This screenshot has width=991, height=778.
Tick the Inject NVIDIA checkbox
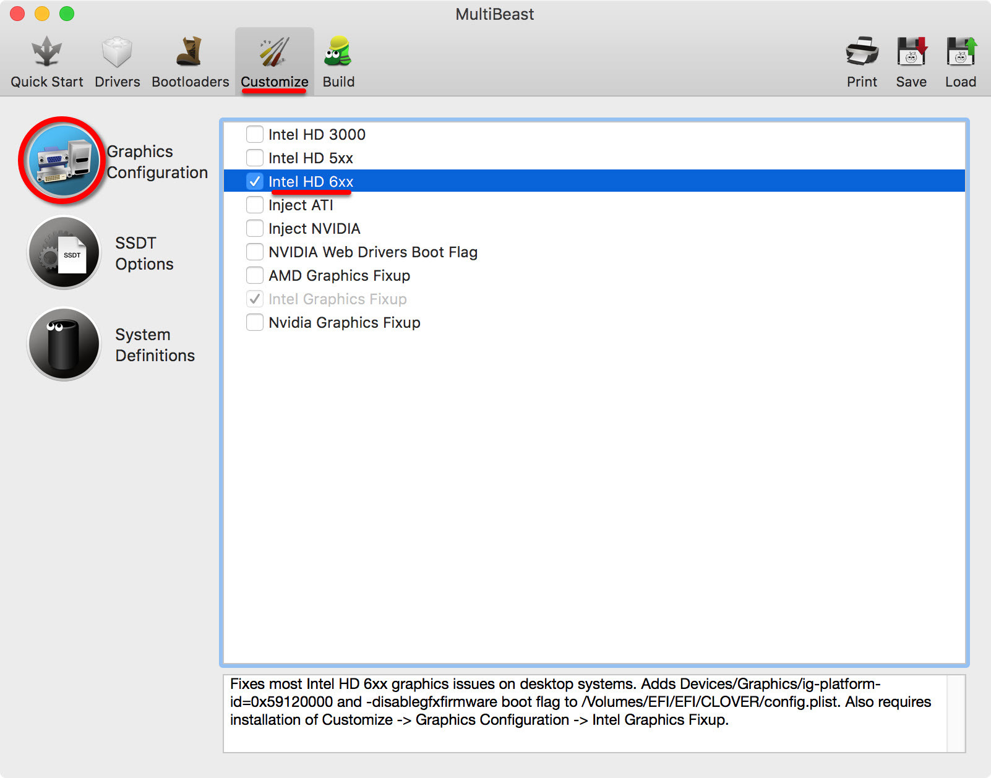255,228
